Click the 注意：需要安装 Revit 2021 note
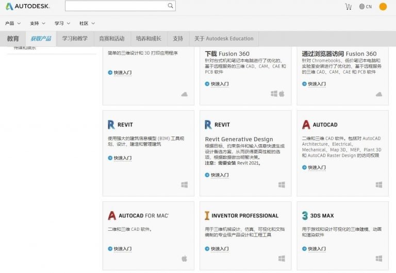The height and width of the screenshot is (273, 396). tap(233, 163)
